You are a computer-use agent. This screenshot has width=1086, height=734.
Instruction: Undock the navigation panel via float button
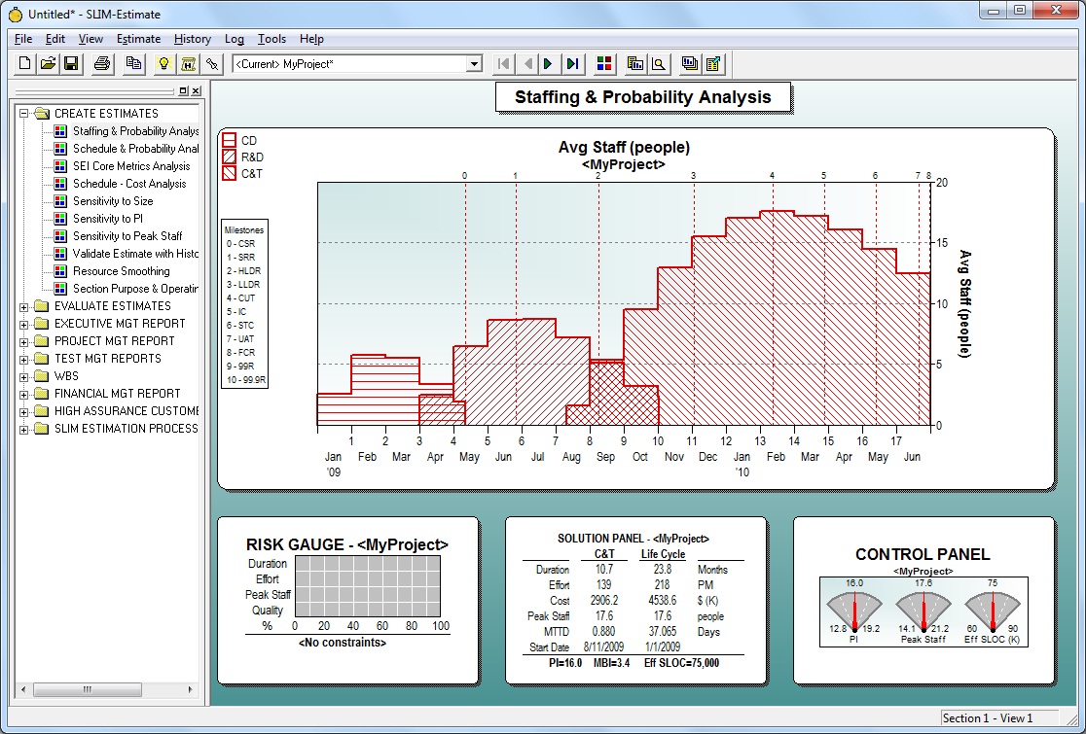click(x=183, y=90)
